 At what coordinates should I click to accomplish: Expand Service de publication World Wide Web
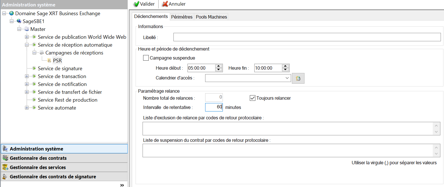[x=27, y=37]
